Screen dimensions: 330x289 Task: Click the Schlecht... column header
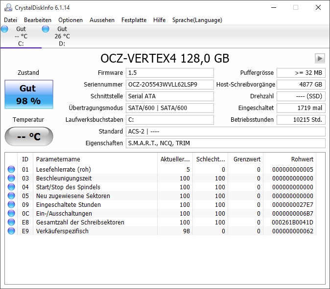(210, 159)
